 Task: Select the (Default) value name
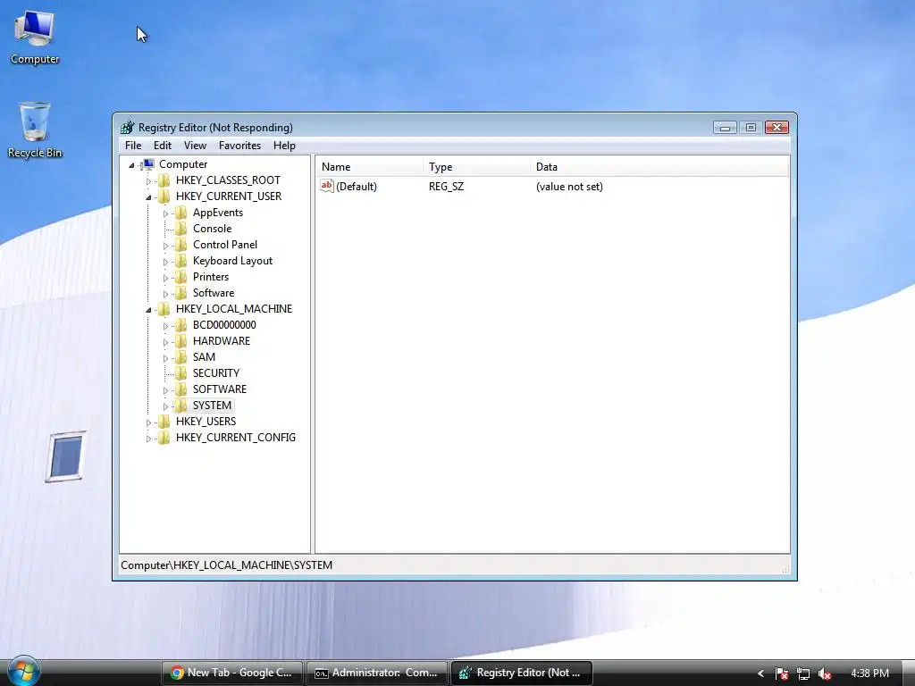tap(357, 186)
